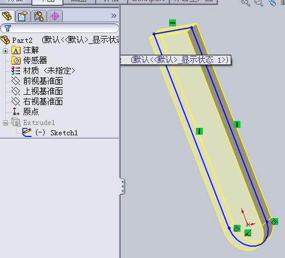This screenshot has height=258, width=285.
Task: Expand the manager tabs double chevron
Action: [x=114, y=15]
